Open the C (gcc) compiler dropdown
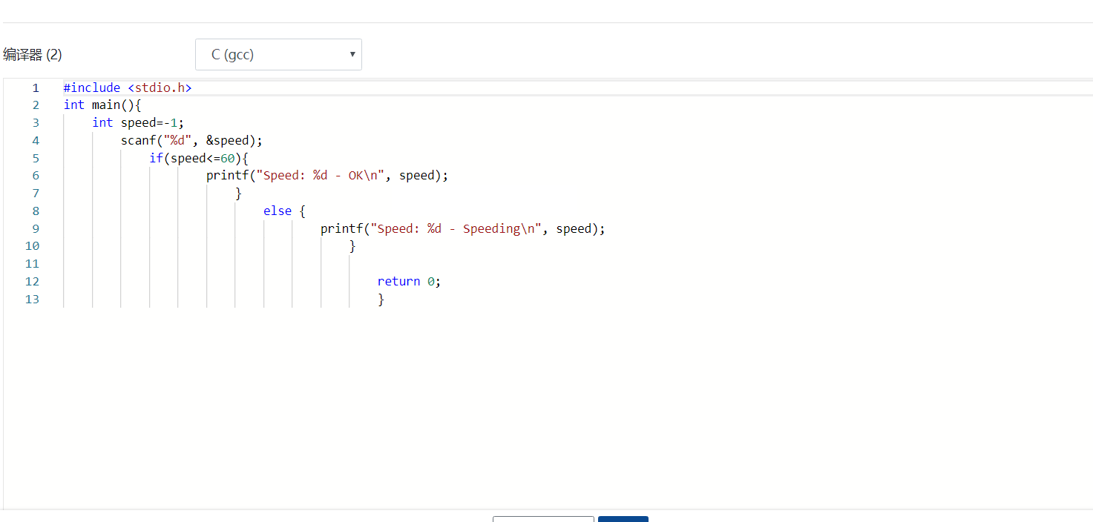This screenshot has width=1093, height=522. (278, 55)
